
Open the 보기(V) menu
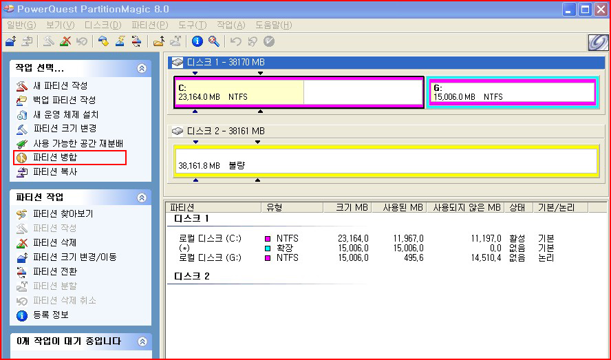[60, 25]
